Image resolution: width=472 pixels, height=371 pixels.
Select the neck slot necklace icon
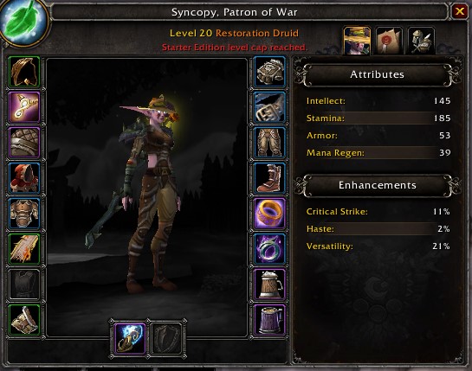24,107
